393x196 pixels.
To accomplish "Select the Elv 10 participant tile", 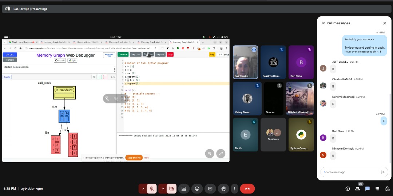I will (x=245, y=135).
